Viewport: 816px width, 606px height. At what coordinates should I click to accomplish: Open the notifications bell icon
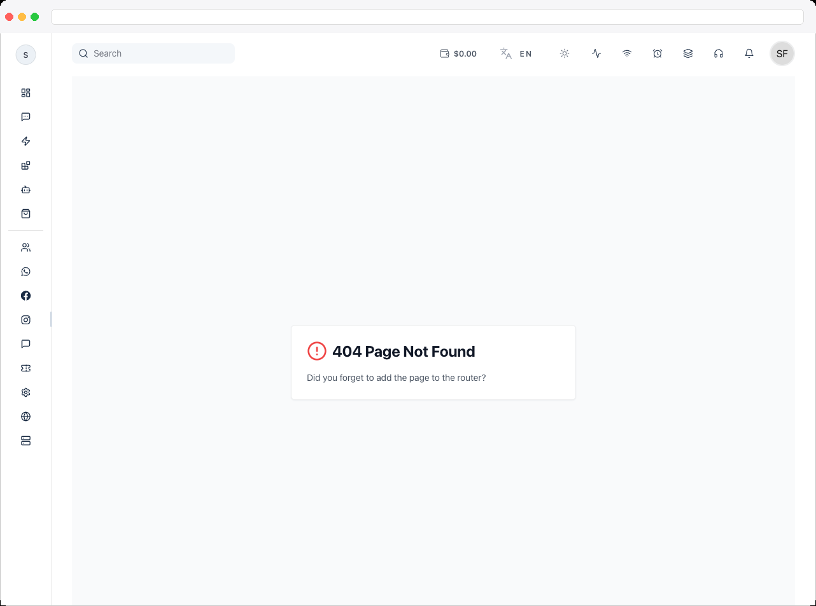(749, 53)
